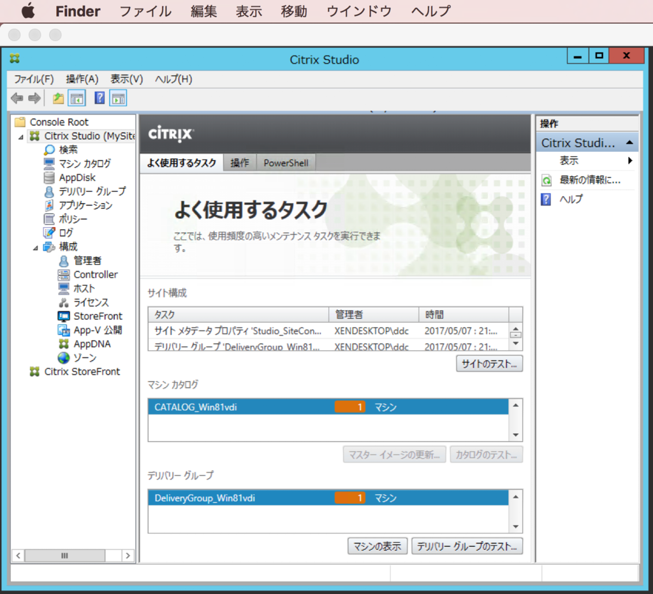Click the blue Help toolbar icon
653x594 pixels.
pos(99,98)
